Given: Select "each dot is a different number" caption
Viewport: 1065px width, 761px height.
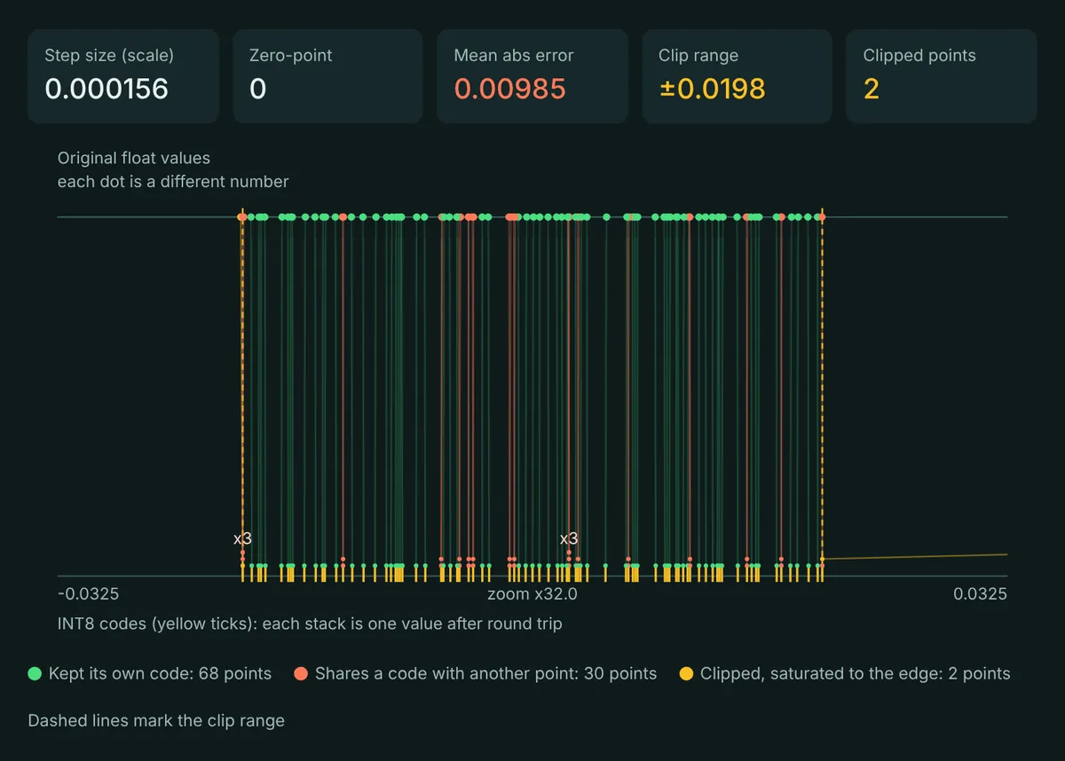Looking at the screenshot, I should 173,181.
